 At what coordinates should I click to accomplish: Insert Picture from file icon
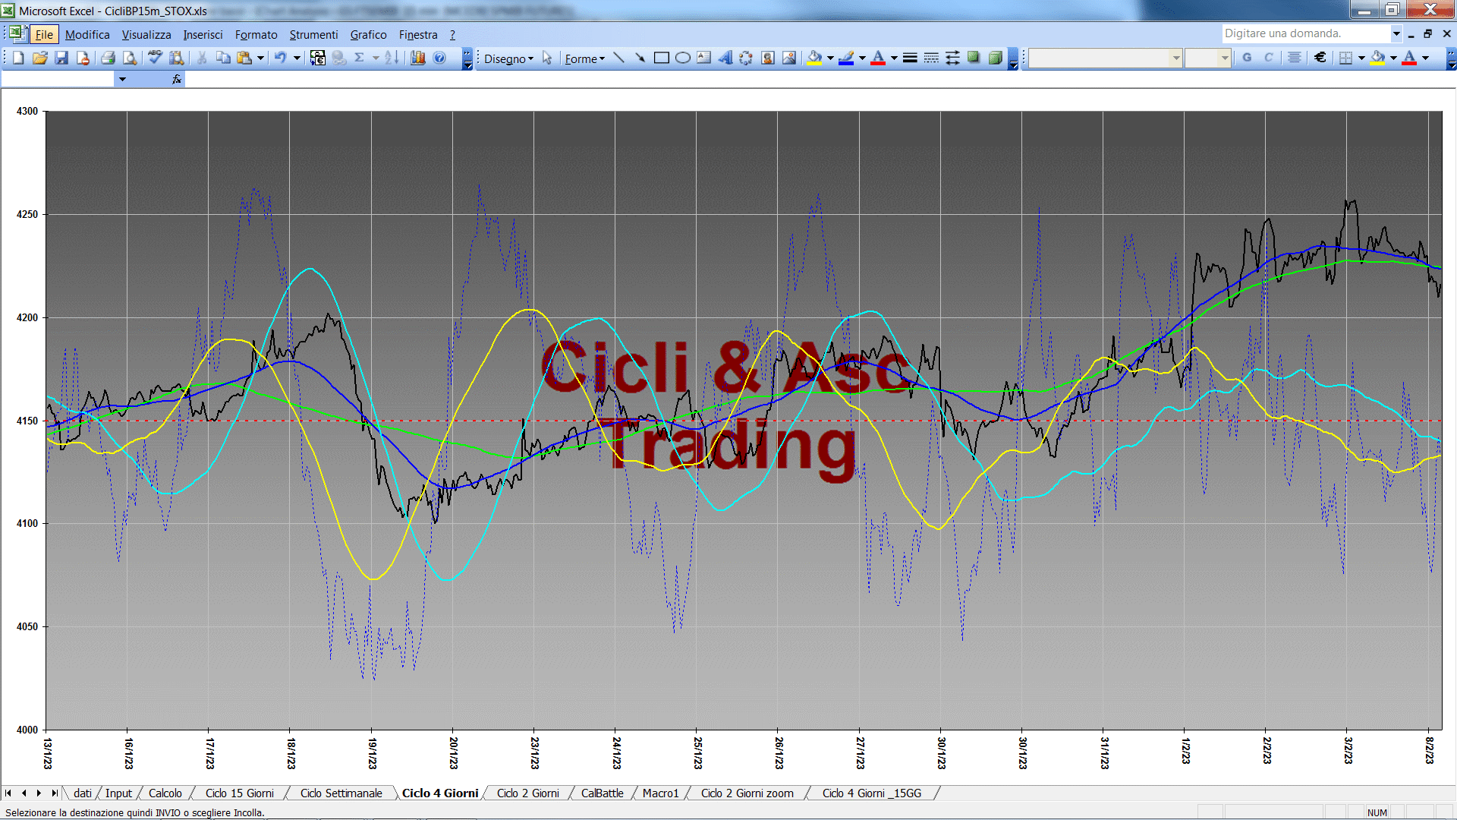point(789,58)
